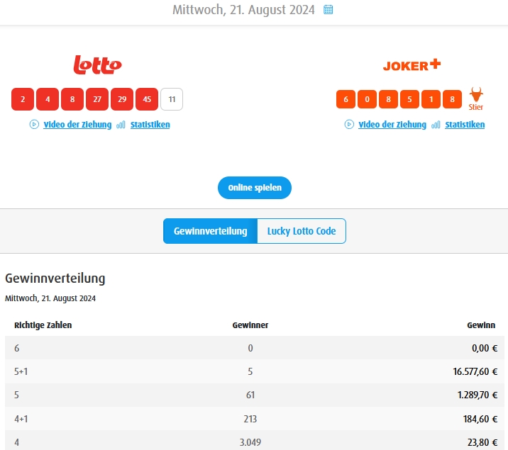
Task: Click the white bonus ball 11
Action: 172,99
